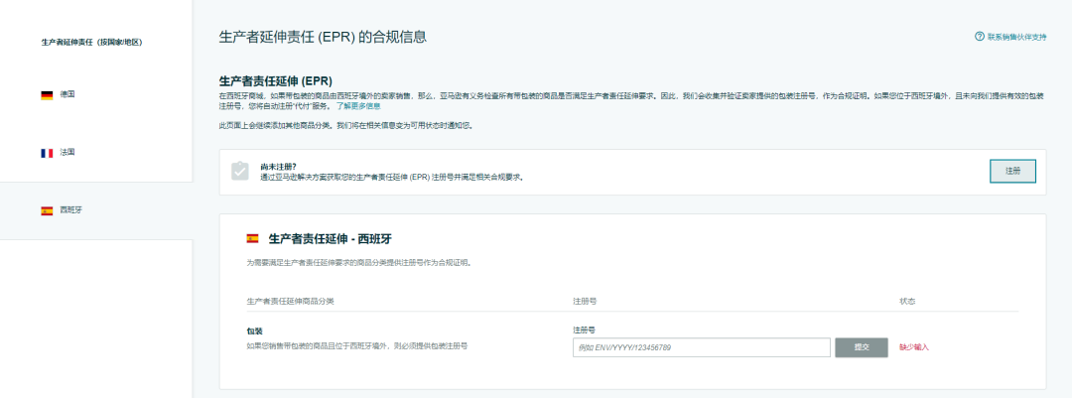Click the French flag icon in sidebar
1072x398 pixels.
pos(47,153)
